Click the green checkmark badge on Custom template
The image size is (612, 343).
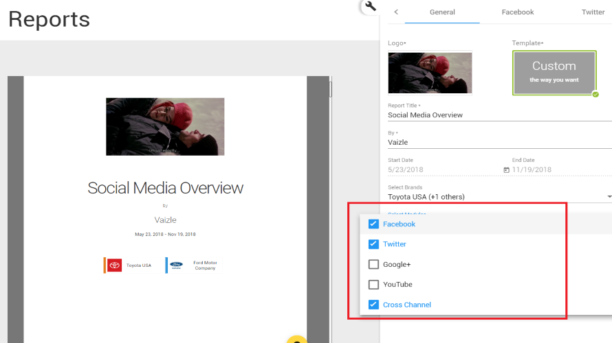[x=595, y=94]
